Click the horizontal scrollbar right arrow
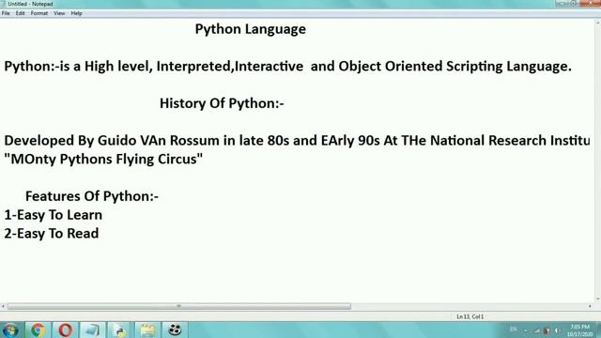Screen dimensions: 601x338 [590, 306]
